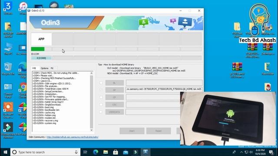Viewport: 278px width, 156px height.
Task: Open Mail app from the taskbar
Action: tap(126, 152)
